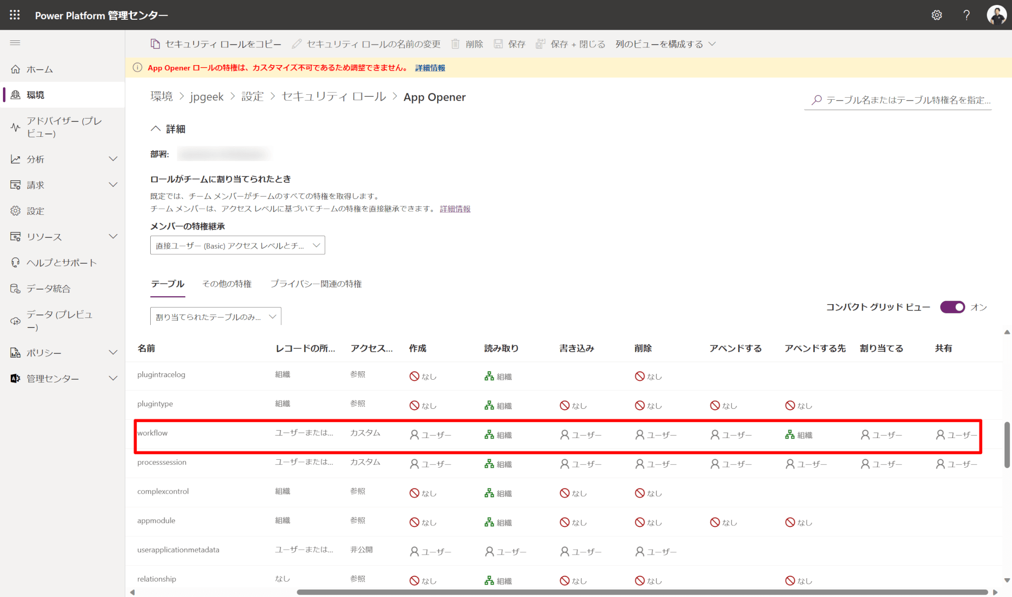The height and width of the screenshot is (597, 1012).
Task: Click the delete trash icon
Action: [455, 44]
